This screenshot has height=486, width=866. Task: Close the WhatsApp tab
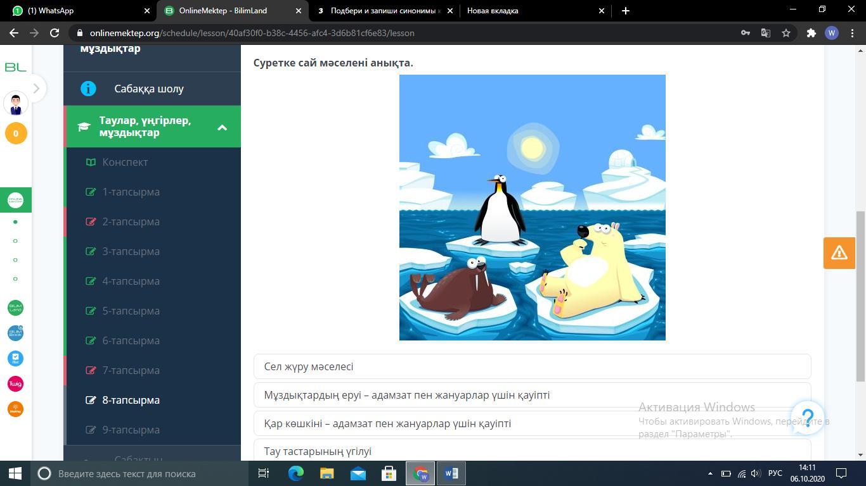(147, 11)
